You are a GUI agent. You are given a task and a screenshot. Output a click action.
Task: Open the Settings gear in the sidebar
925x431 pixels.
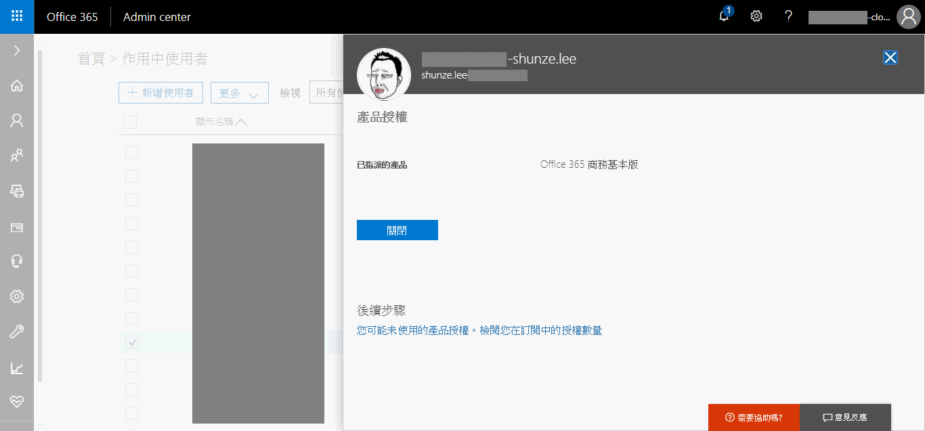pos(17,297)
